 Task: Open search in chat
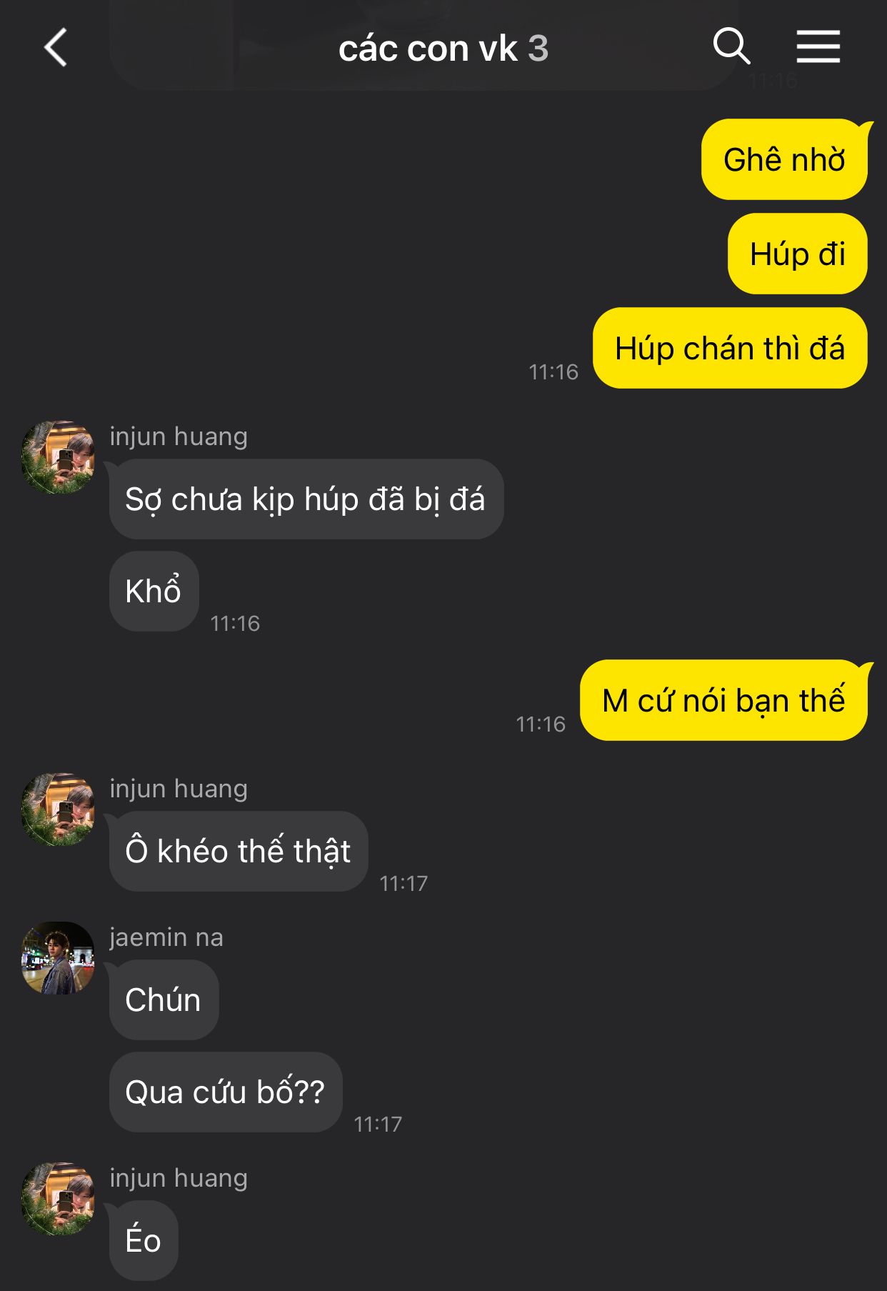tap(731, 47)
